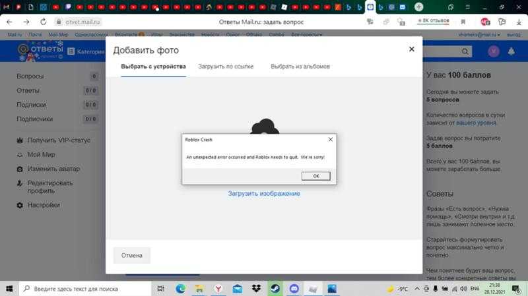Open a new browser tab
Screen dimensions: 528x296
pos(418,7)
